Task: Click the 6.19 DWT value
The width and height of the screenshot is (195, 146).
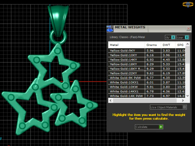Action: [166, 73]
